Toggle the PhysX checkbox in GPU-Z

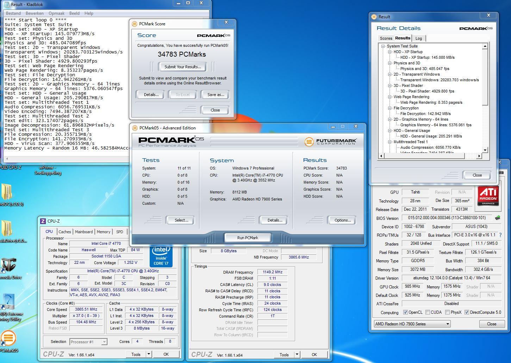click(447, 312)
